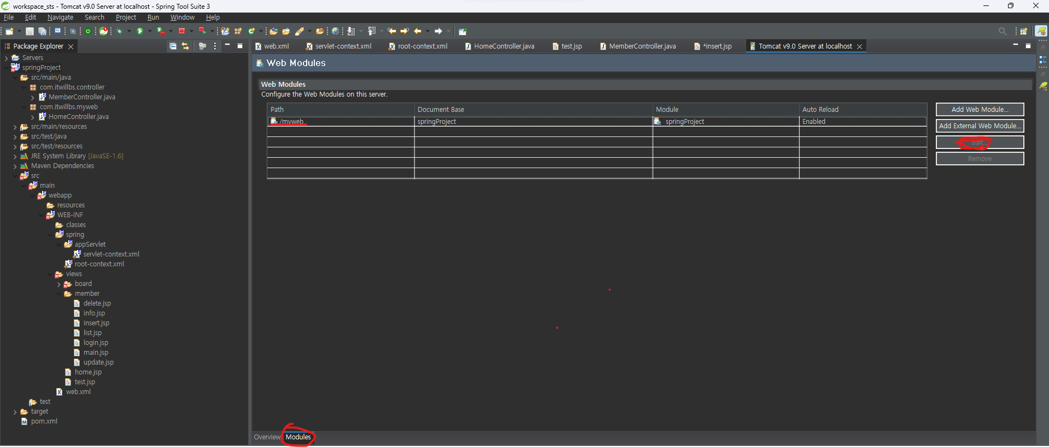Click the Open Perspective icon
This screenshot has width=1049, height=447.
[x=1024, y=31]
